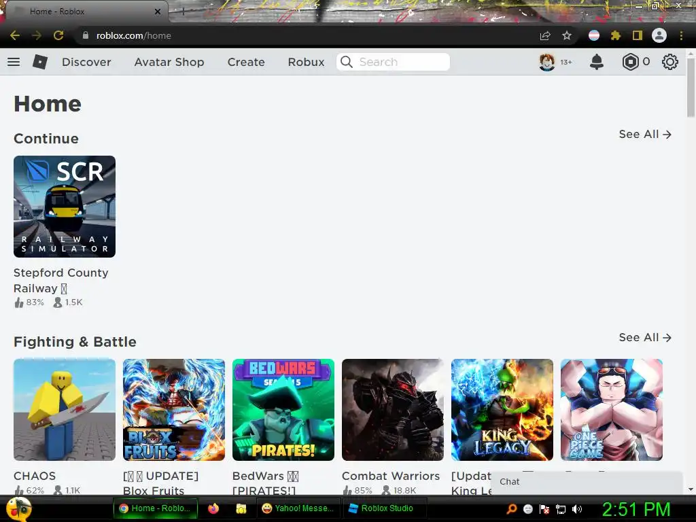Viewport: 696px width, 522px height.
Task: Click the 13+ age label
Action: [566, 62]
